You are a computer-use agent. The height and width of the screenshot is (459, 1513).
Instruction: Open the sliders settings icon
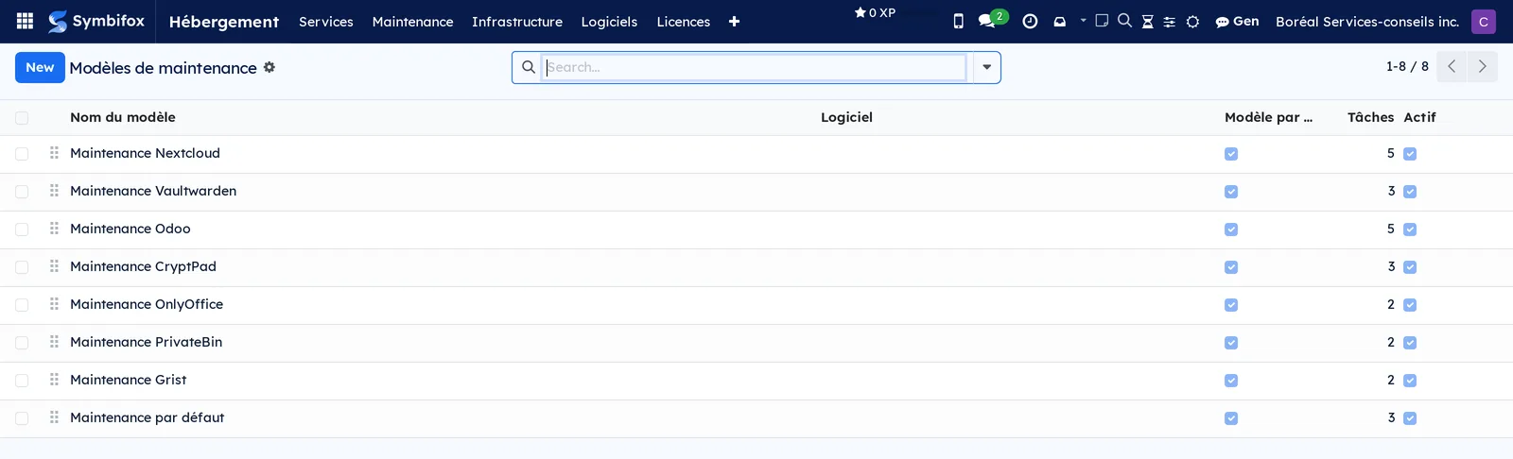coord(1169,22)
